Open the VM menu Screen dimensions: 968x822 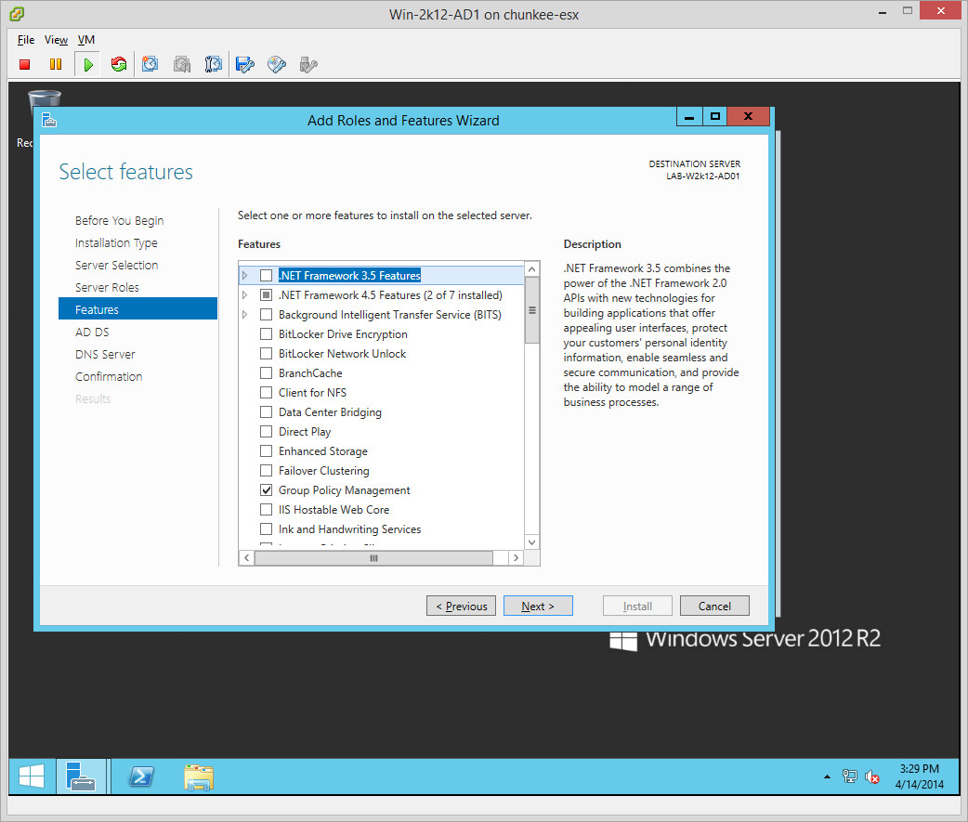[86, 40]
